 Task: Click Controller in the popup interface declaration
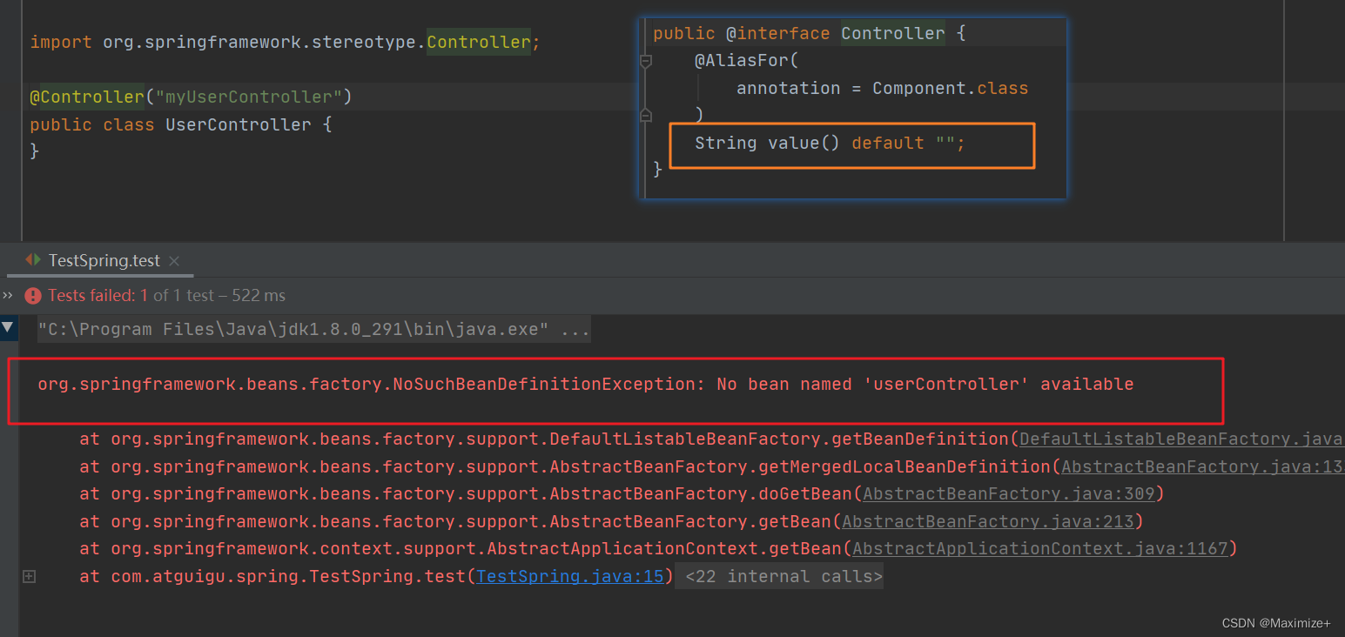pos(893,33)
